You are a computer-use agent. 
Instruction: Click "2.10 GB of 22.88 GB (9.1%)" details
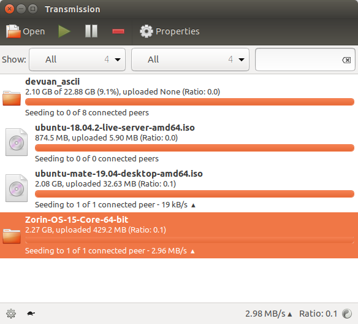pyautogui.click(x=123, y=92)
